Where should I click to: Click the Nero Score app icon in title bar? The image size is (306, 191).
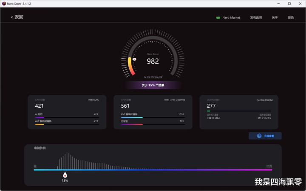pos(4,3)
